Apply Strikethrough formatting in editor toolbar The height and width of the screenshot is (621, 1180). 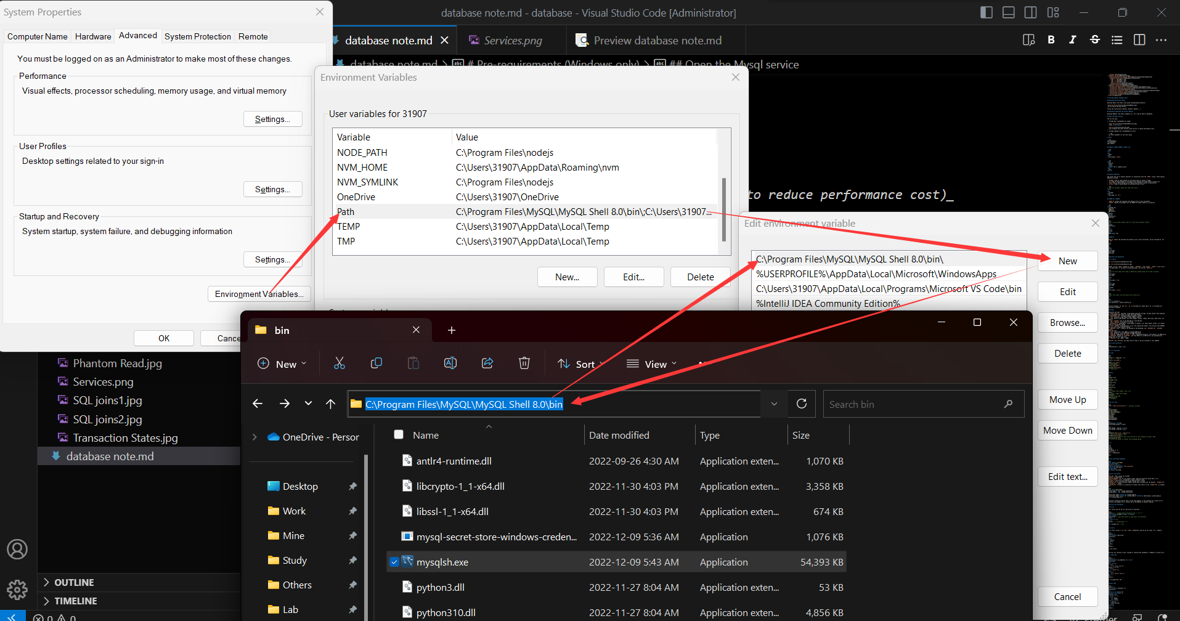click(x=1095, y=40)
